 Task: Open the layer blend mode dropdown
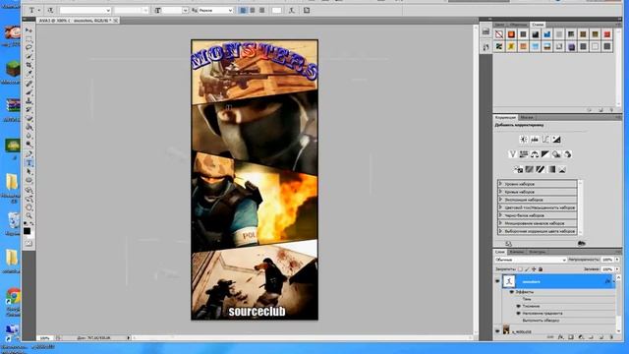[531, 260]
